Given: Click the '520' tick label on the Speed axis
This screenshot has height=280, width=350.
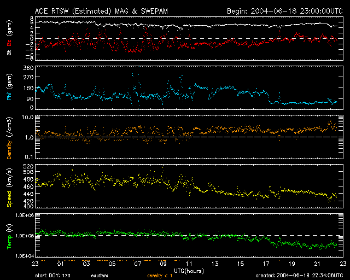Looking at the screenshot, I should tap(28, 166).
